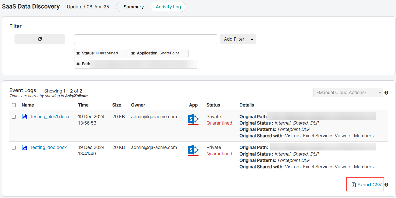The width and height of the screenshot is (396, 198).
Task: Remove the Status: Quarantined filter
Action: (78, 53)
